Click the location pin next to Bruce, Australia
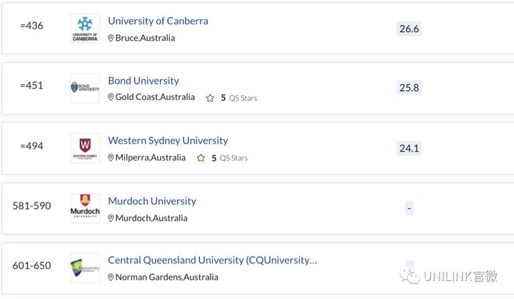This screenshot has height=299, width=514. (x=111, y=38)
